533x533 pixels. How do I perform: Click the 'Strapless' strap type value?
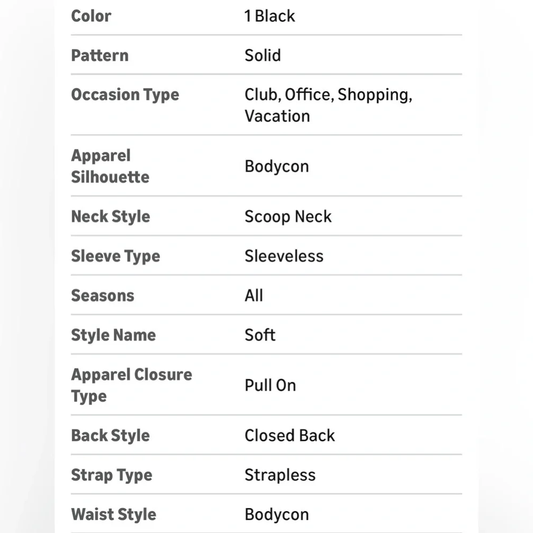tap(280, 475)
